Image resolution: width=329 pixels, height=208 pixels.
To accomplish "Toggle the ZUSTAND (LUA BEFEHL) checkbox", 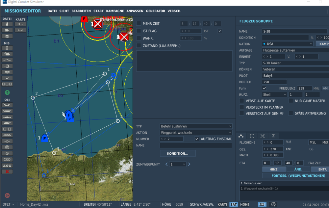I will (x=139, y=45).
